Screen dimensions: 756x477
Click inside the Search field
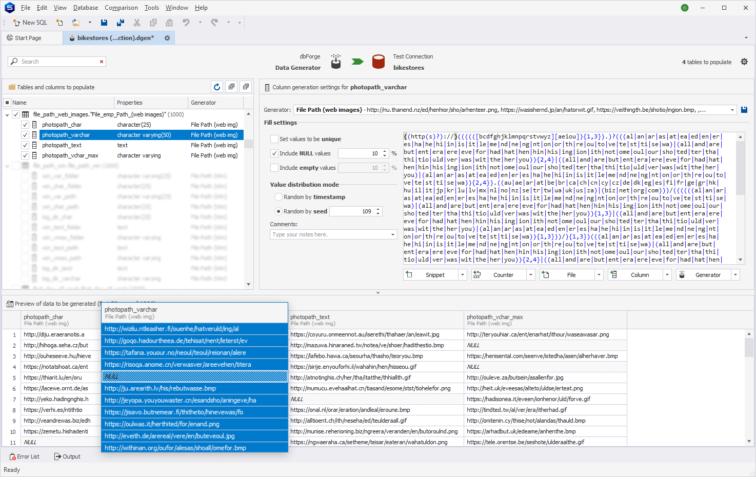[56, 62]
